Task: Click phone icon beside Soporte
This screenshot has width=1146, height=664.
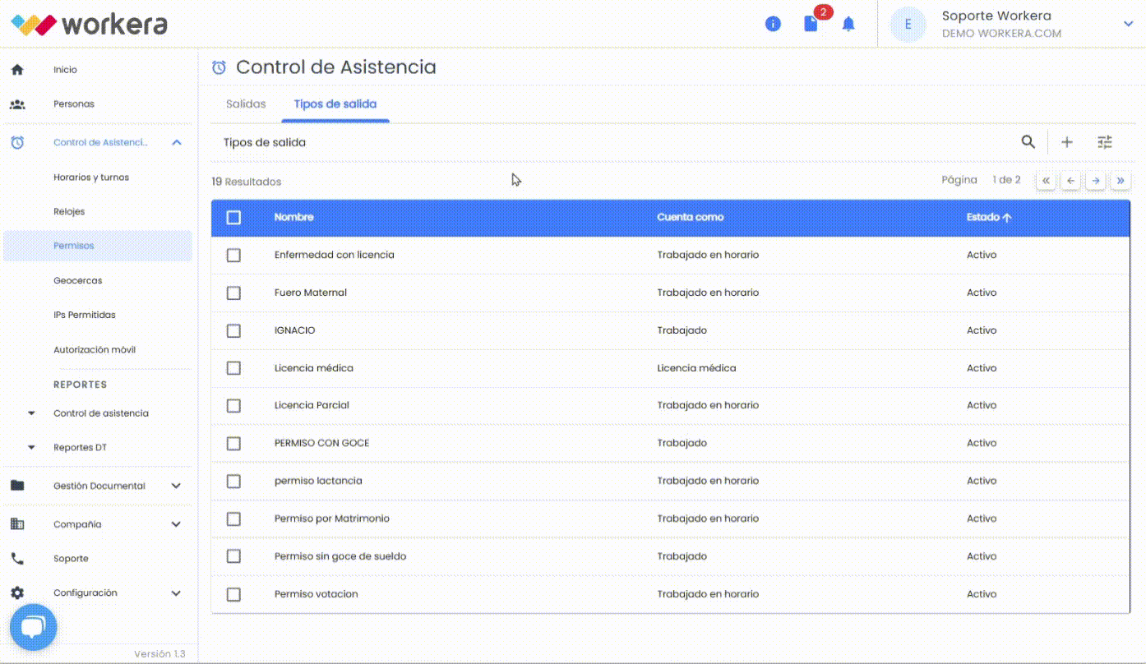Action: 17,559
